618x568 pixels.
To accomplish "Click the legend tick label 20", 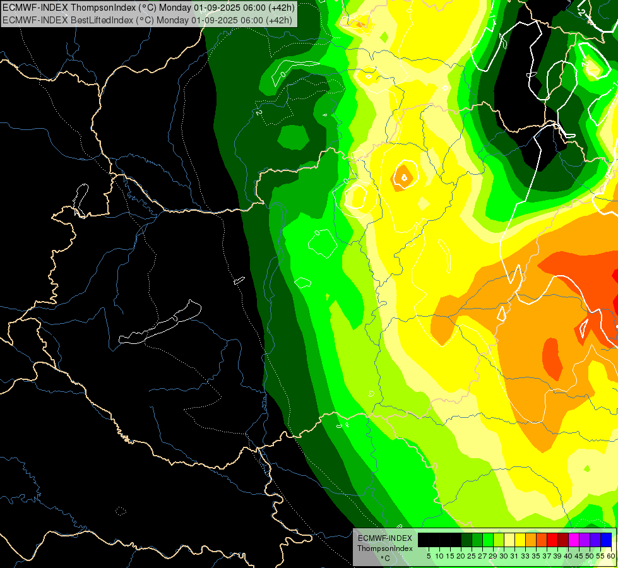I will click(x=461, y=556).
